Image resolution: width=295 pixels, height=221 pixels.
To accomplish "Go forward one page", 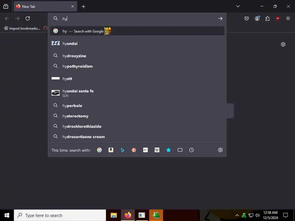I will [17, 18].
